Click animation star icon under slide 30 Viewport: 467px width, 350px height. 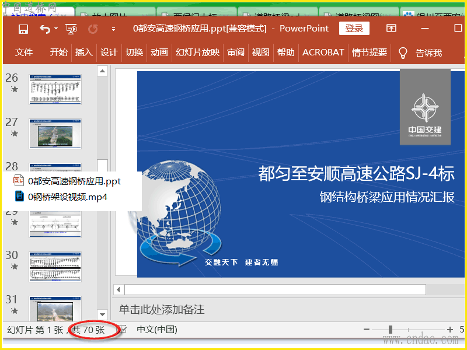click(14, 267)
